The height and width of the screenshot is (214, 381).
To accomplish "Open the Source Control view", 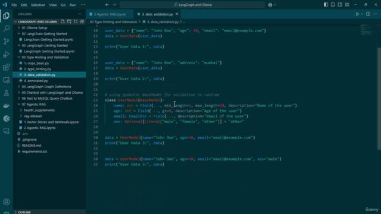I will (7, 41).
